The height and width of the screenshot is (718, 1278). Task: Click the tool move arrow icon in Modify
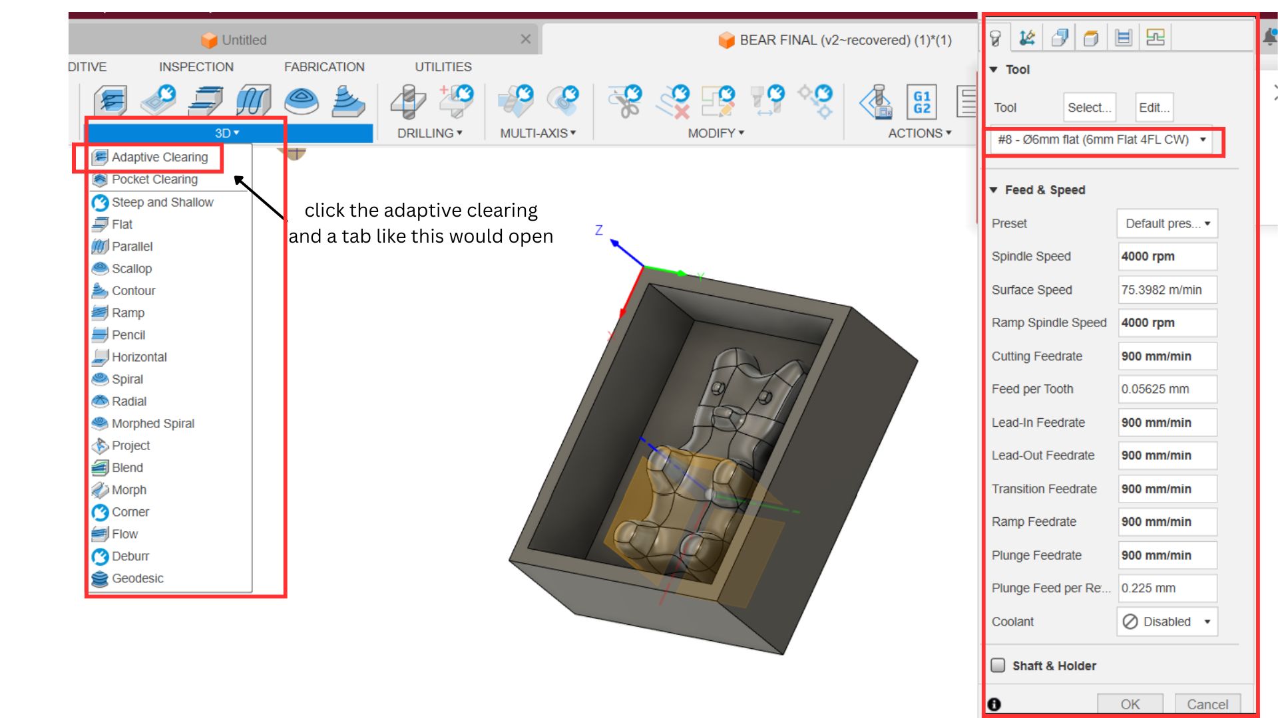tap(767, 101)
